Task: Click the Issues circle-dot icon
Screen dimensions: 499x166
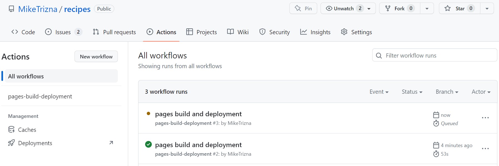Action: click(x=48, y=32)
